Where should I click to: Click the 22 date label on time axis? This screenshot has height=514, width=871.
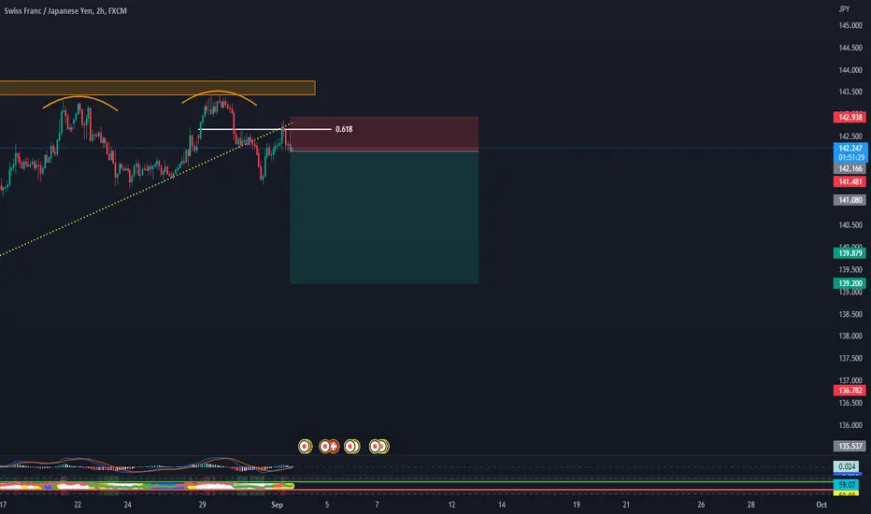click(x=78, y=505)
